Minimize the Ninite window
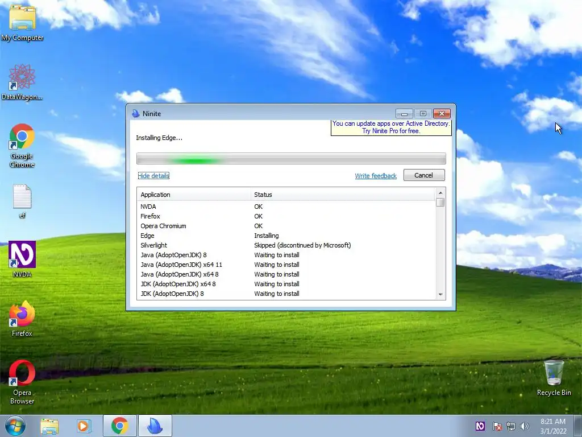 tap(404, 113)
